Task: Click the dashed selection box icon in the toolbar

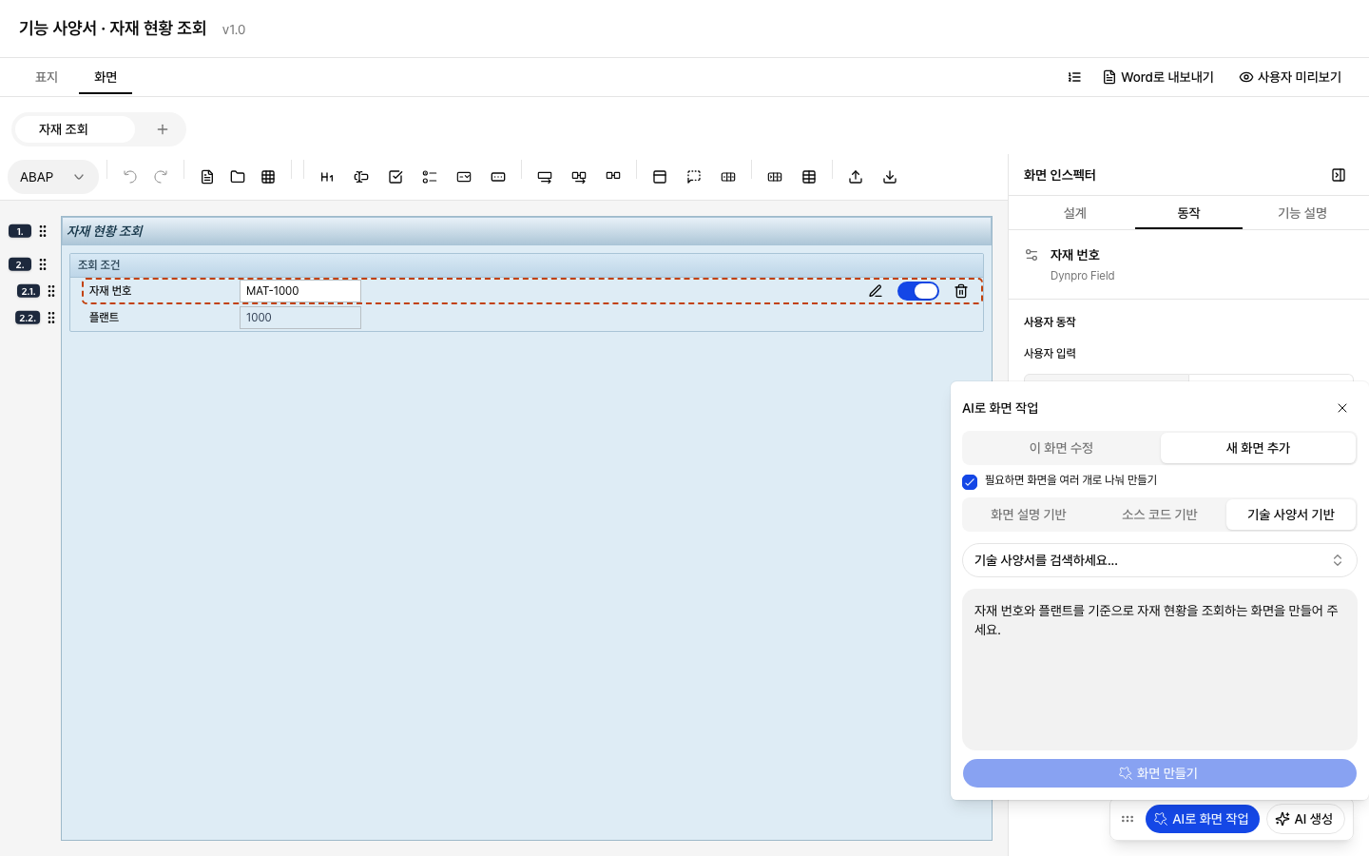Action: (694, 177)
